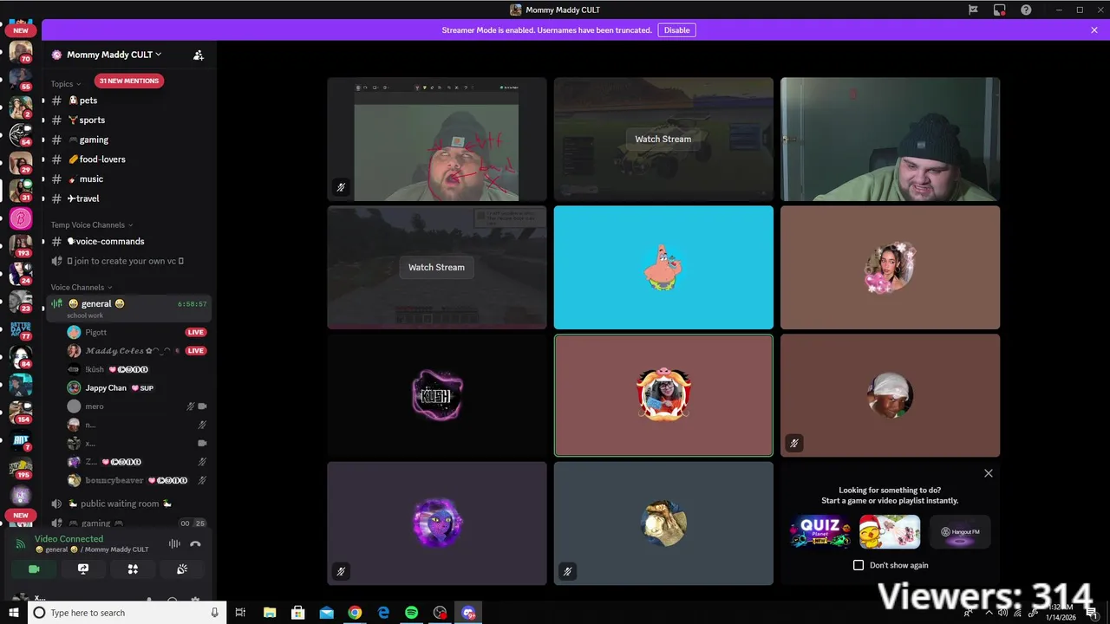Check the Don't show again box

pyautogui.click(x=859, y=565)
